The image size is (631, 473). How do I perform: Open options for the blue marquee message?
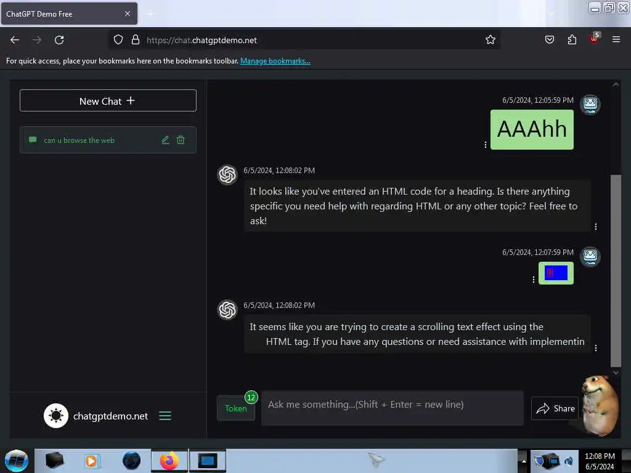pos(534,280)
